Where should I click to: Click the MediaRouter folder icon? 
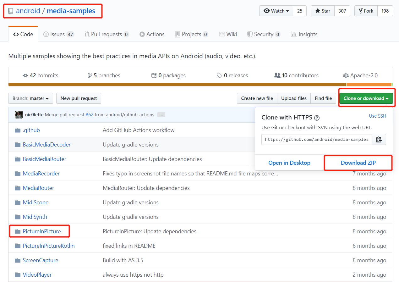tap(18, 188)
